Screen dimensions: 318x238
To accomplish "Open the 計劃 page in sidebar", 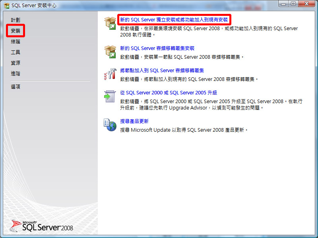I will tap(16, 20).
